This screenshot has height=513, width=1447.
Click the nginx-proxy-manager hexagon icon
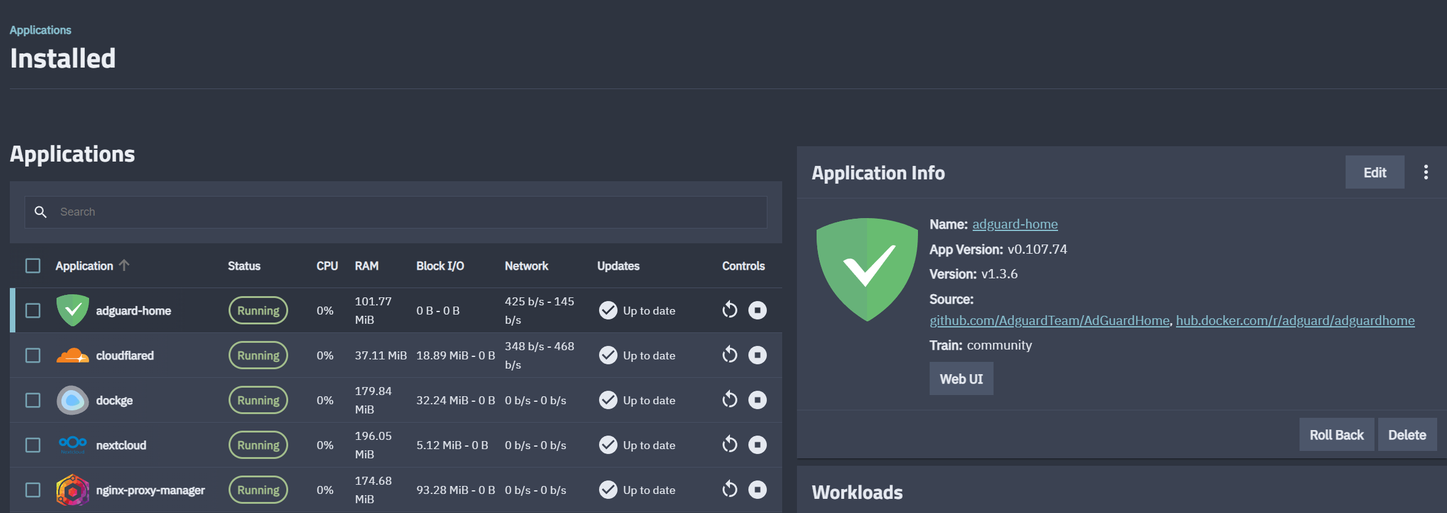pyautogui.click(x=73, y=490)
